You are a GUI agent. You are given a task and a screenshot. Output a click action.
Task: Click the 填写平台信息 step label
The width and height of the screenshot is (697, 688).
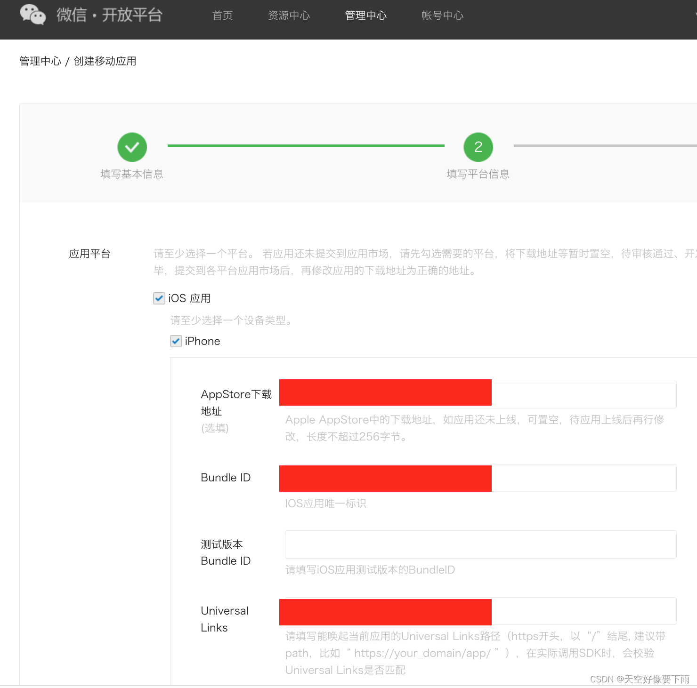click(x=478, y=174)
